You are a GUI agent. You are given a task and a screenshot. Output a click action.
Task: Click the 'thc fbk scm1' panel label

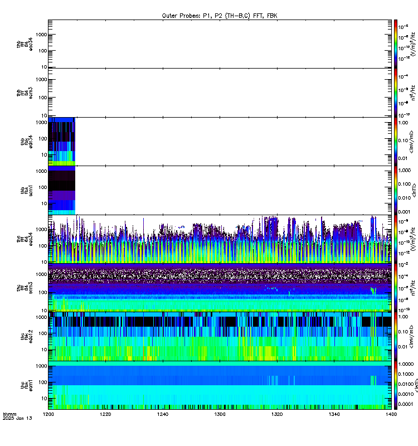[27, 385]
